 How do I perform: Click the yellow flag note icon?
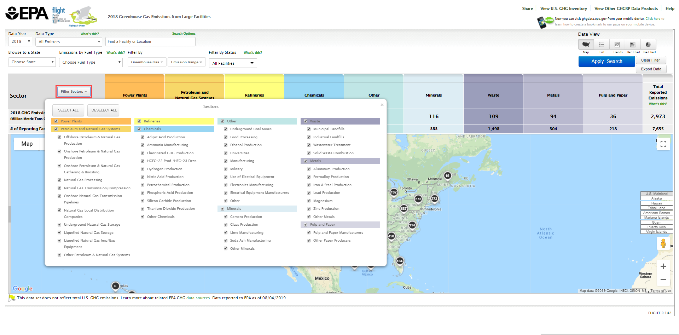12,298
